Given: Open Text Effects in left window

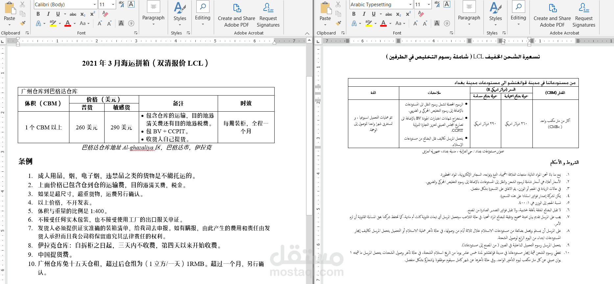Looking at the screenshot, I should pyautogui.click(x=39, y=23).
